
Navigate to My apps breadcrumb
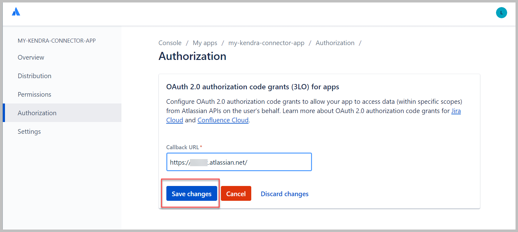pyautogui.click(x=205, y=43)
